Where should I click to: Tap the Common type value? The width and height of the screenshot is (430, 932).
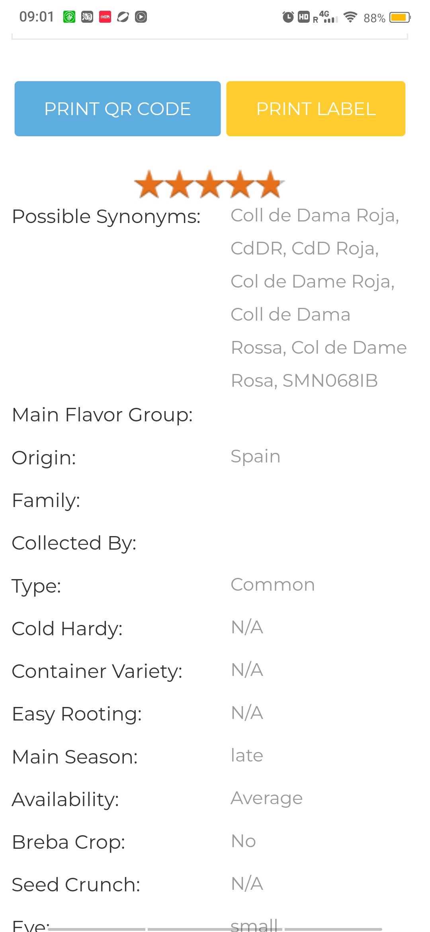click(x=273, y=585)
